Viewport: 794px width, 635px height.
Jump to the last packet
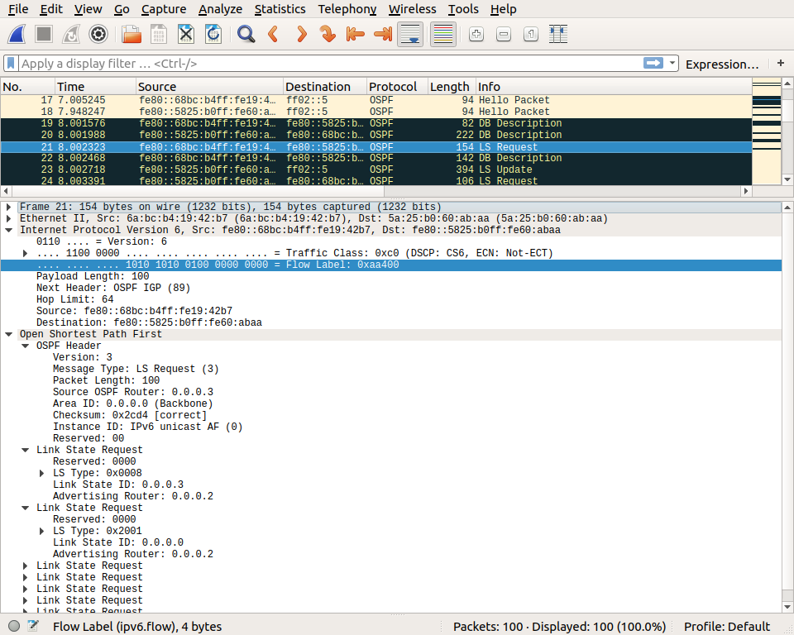click(383, 35)
